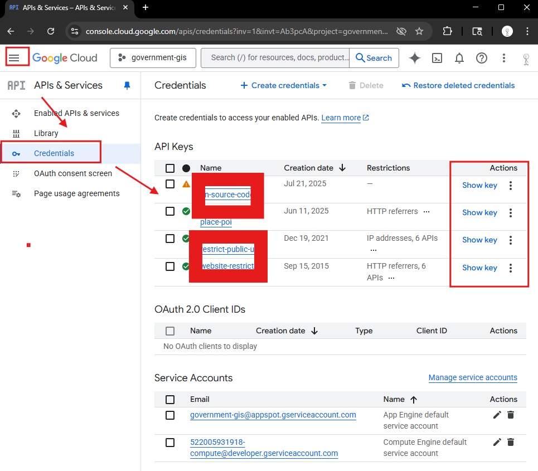The width and height of the screenshot is (538, 471).
Task: Click the Search button in Cloud header
Action: click(x=374, y=58)
